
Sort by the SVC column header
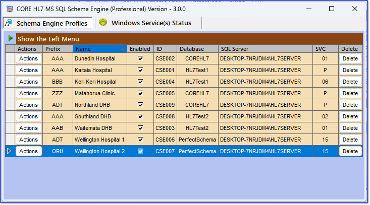coord(326,49)
